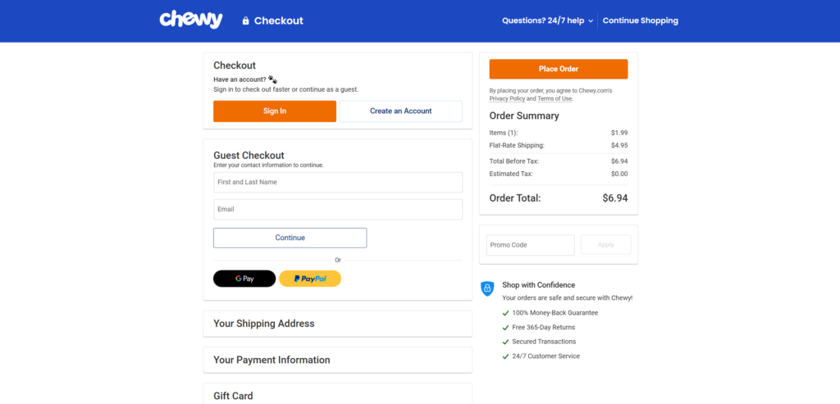The width and height of the screenshot is (840, 404).
Task: Open the Privacy Policy link
Action: click(507, 99)
